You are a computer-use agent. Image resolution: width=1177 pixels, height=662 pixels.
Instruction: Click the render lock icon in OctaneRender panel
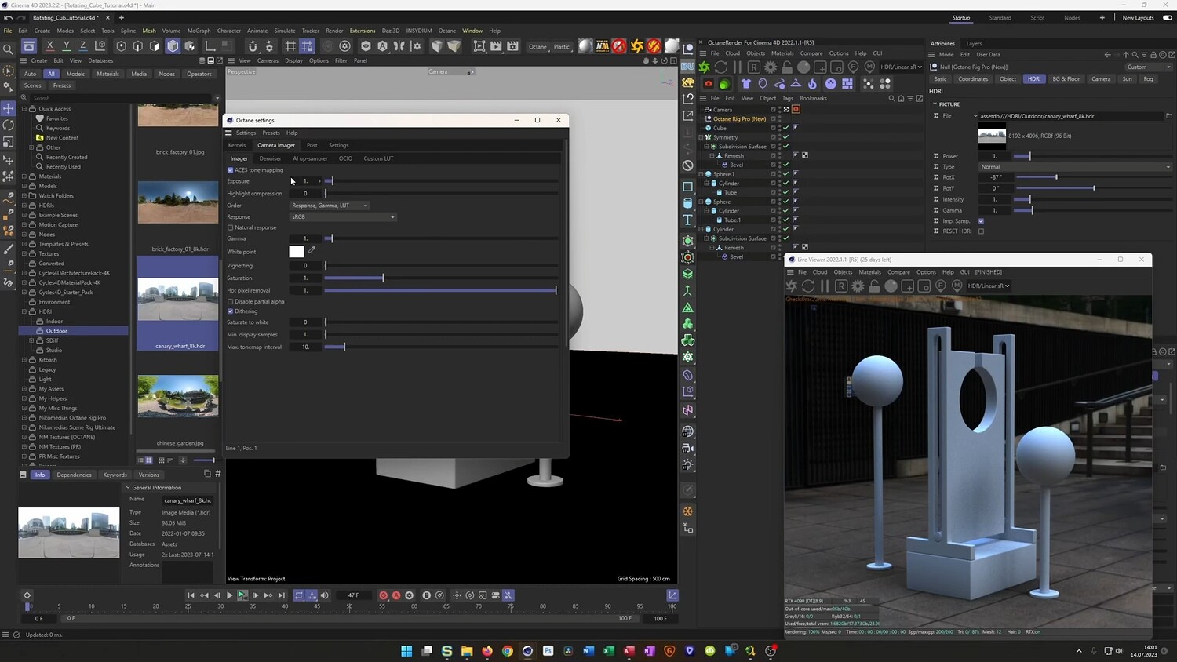point(787,67)
